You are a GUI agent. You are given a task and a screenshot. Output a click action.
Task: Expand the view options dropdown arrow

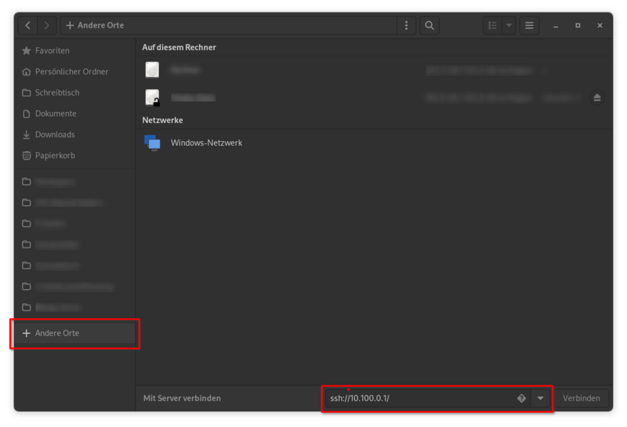pyautogui.click(x=509, y=26)
